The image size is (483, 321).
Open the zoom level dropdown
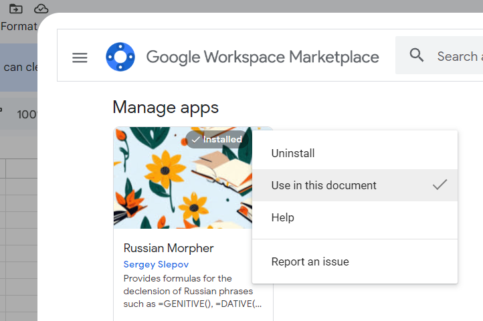click(25, 114)
